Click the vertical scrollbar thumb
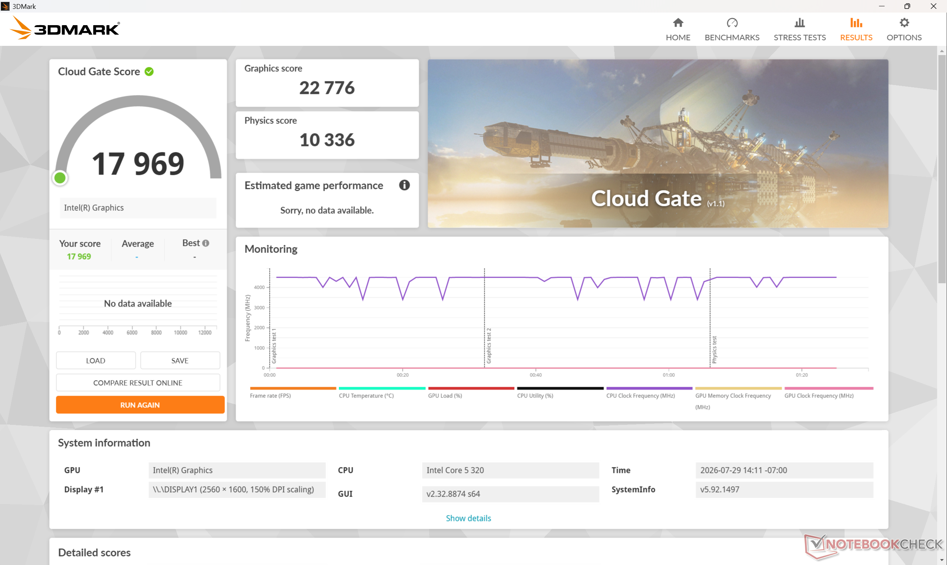Viewport: 947px width, 565px height. pyautogui.click(x=942, y=169)
